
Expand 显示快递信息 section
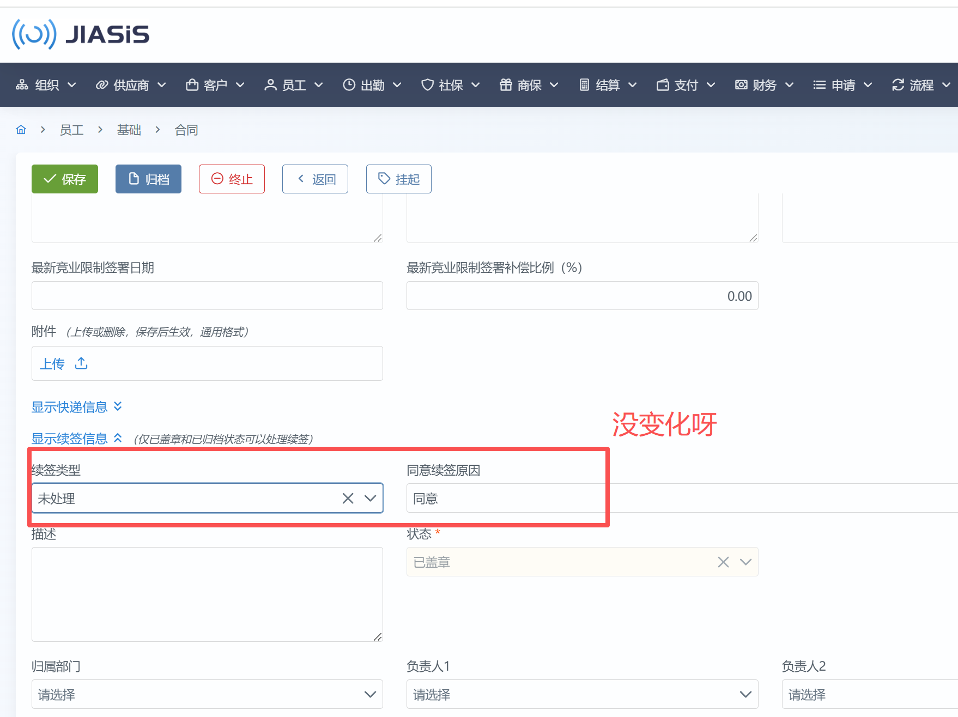click(76, 407)
